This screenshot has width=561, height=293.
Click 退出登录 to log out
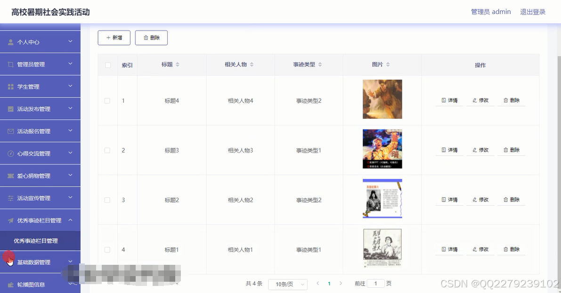click(532, 12)
